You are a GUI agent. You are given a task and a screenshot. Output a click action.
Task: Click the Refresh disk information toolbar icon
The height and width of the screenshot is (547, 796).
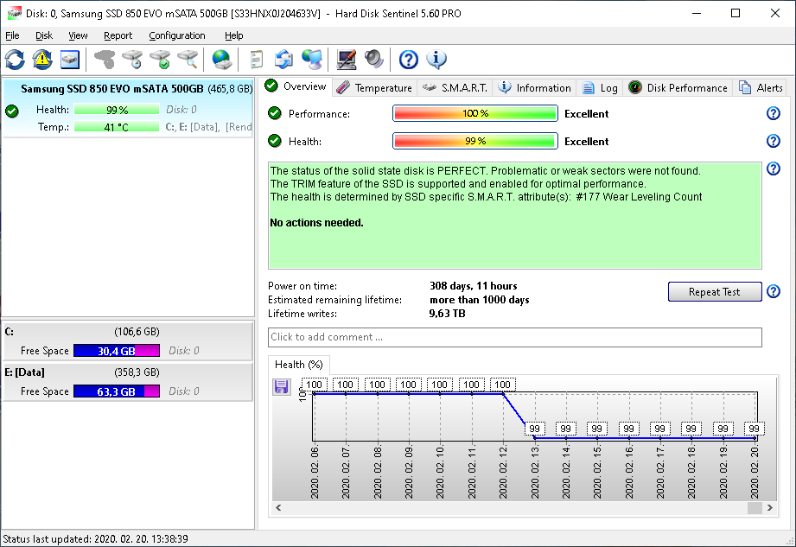click(x=15, y=60)
